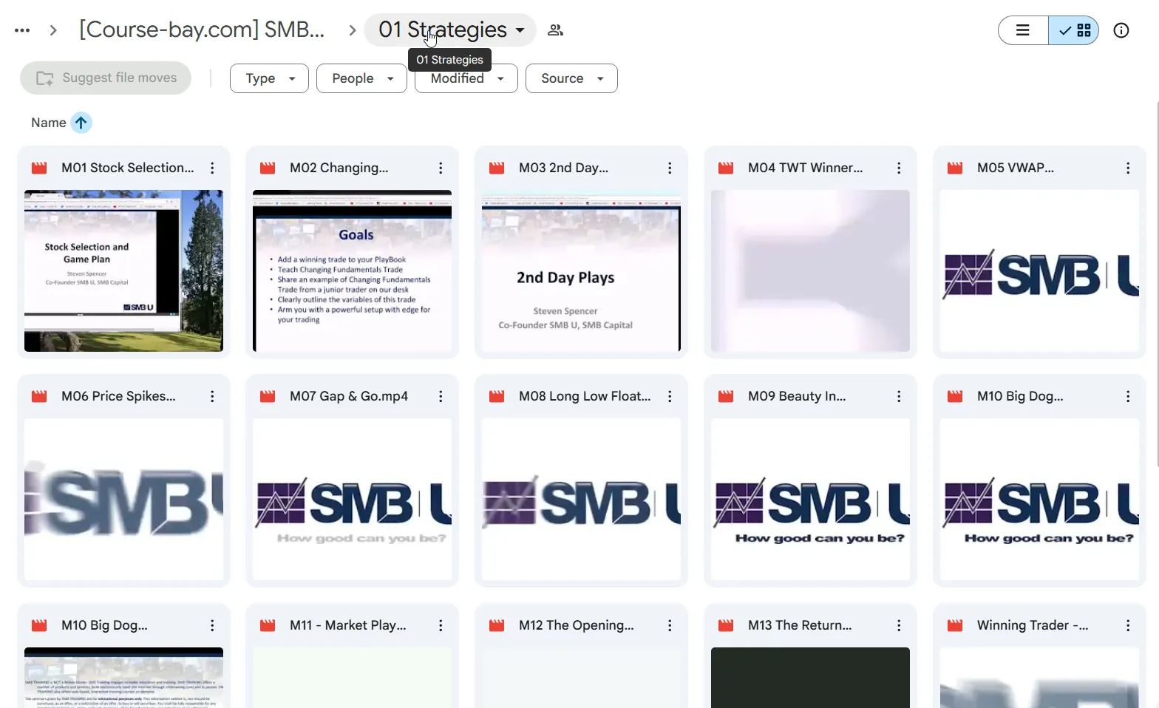Click the video icon of M05 VWAP

point(955,169)
